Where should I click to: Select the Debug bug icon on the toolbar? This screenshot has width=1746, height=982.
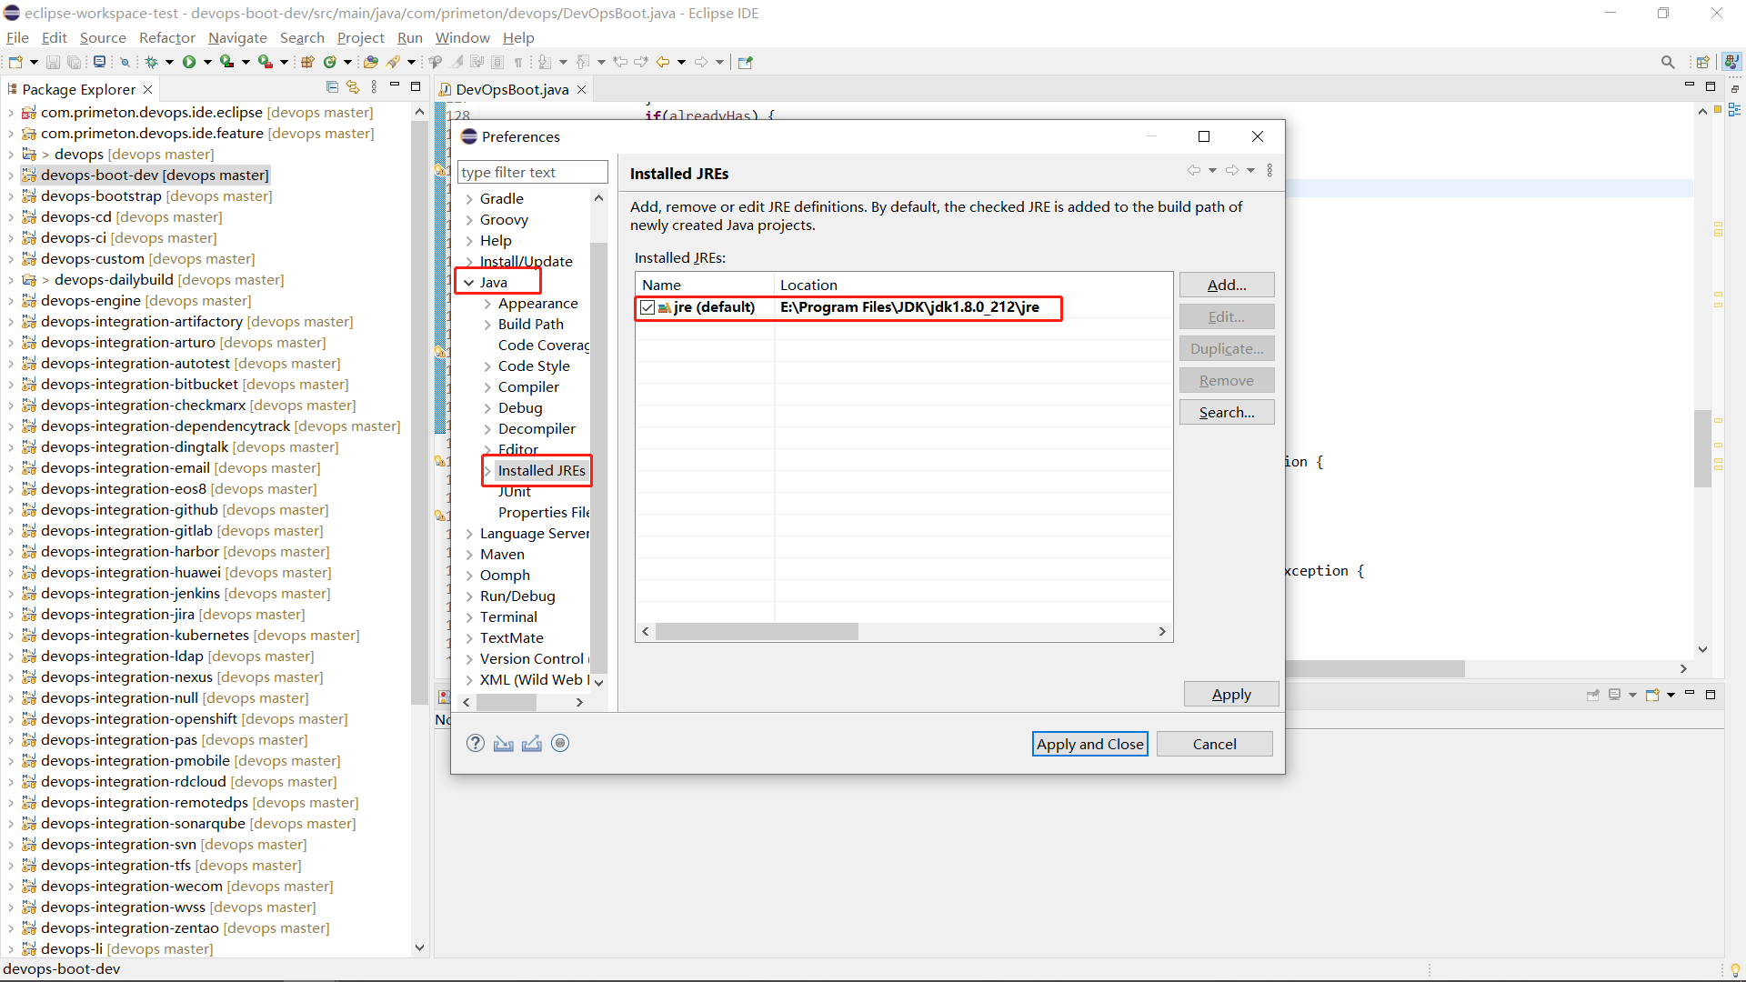click(151, 62)
